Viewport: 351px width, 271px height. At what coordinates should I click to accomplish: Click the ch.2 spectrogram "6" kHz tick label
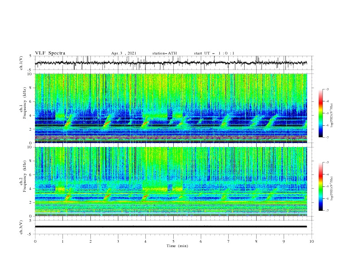tap(31, 175)
